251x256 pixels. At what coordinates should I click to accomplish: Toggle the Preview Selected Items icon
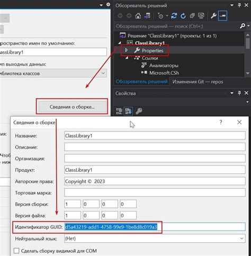coord(222,16)
